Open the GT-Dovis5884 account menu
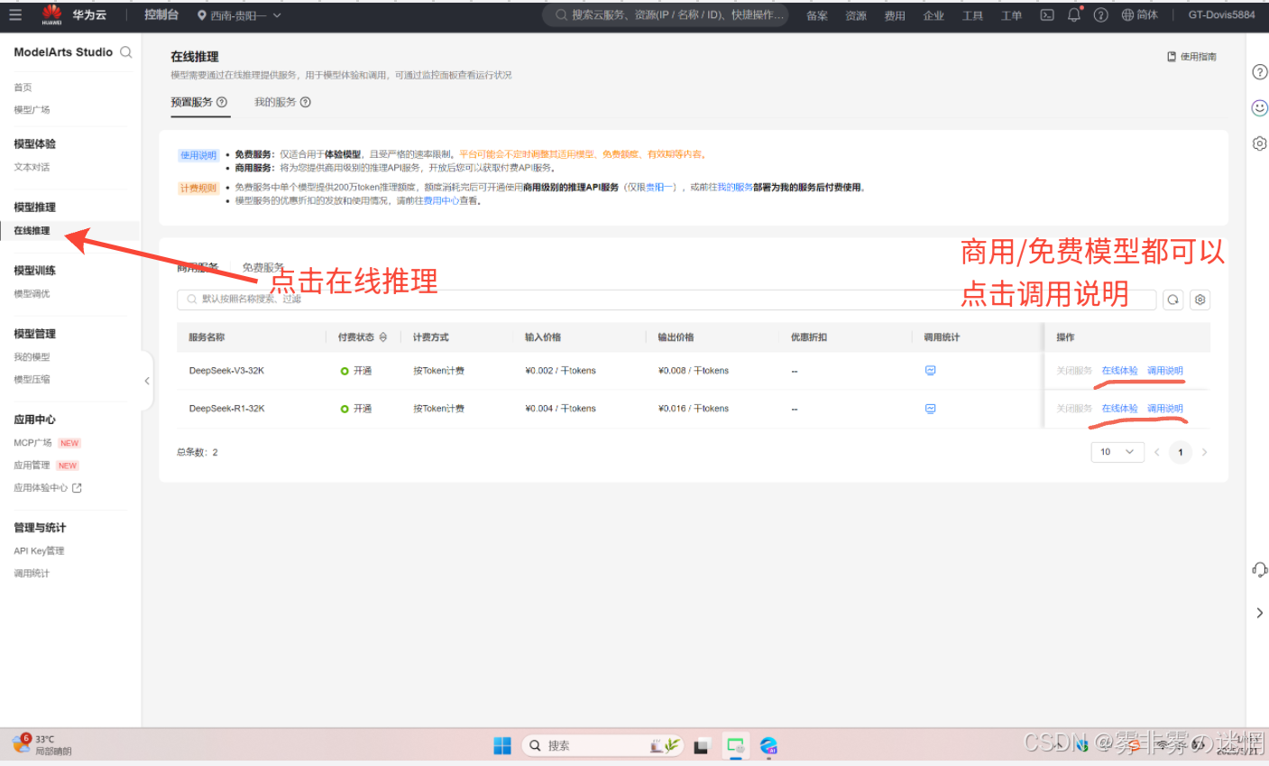Image resolution: width=1269 pixels, height=766 pixels. (x=1221, y=14)
